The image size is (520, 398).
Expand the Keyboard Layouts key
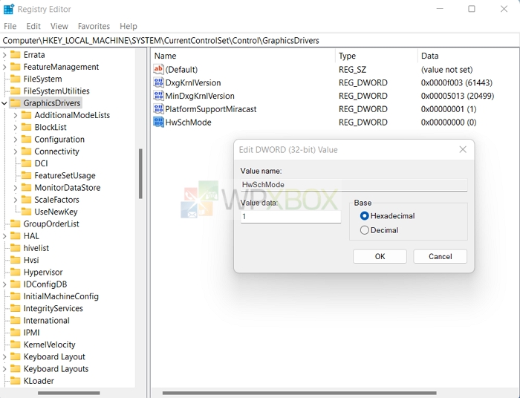4,369
